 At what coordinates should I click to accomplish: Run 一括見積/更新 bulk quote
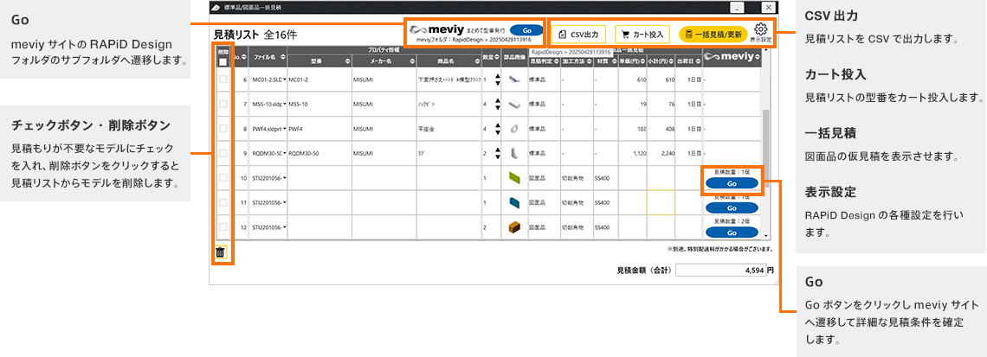(x=713, y=35)
